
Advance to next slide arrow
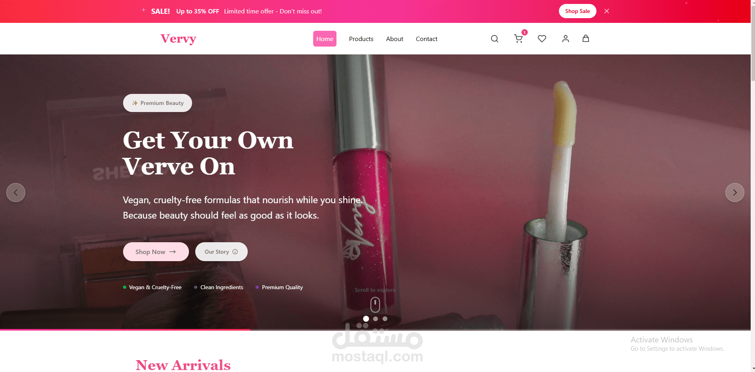click(x=734, y=193)
